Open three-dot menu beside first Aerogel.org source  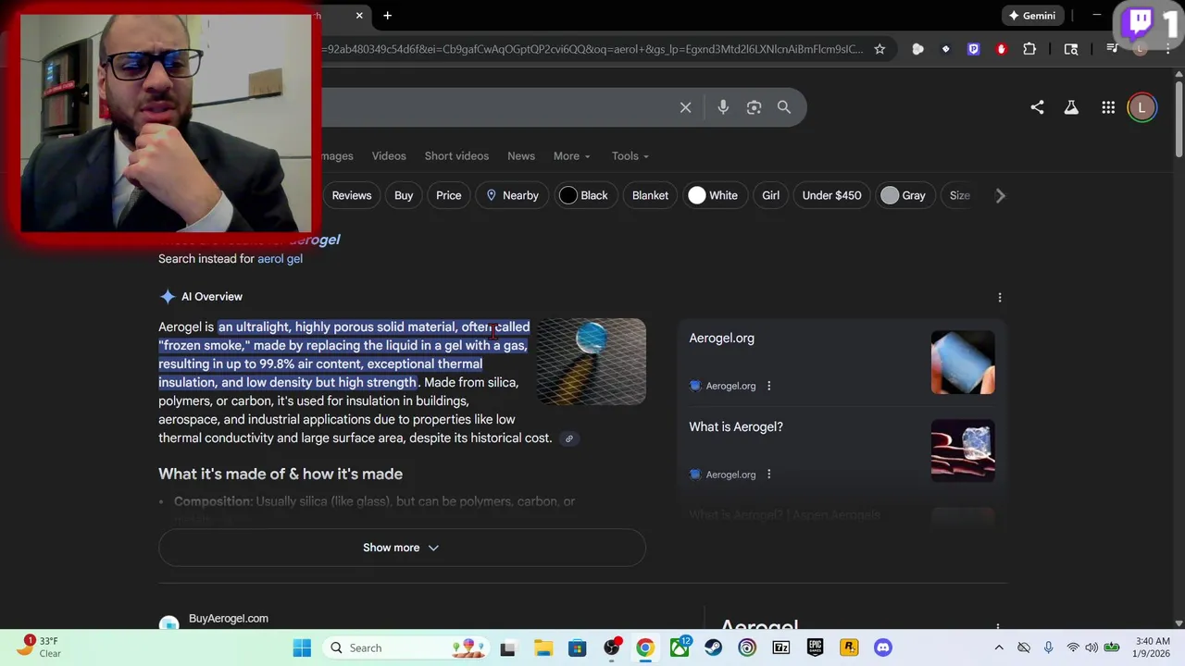click(x=768, y=386)
